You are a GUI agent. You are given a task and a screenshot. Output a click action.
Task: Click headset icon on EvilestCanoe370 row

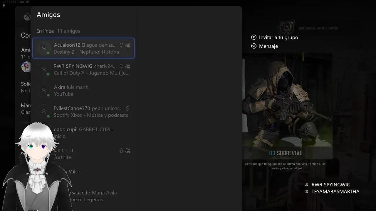[x=128, y=108]
